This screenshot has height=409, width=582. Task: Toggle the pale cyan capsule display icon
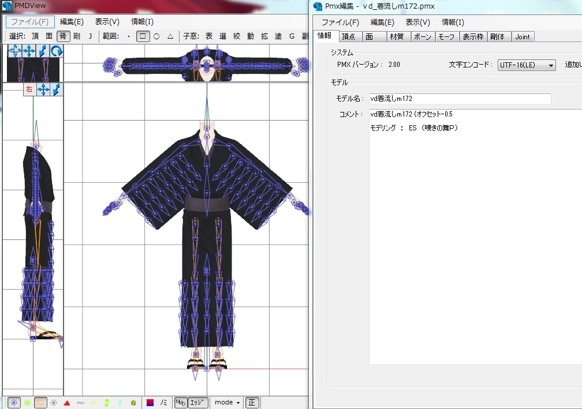click(x=120, y=402)
